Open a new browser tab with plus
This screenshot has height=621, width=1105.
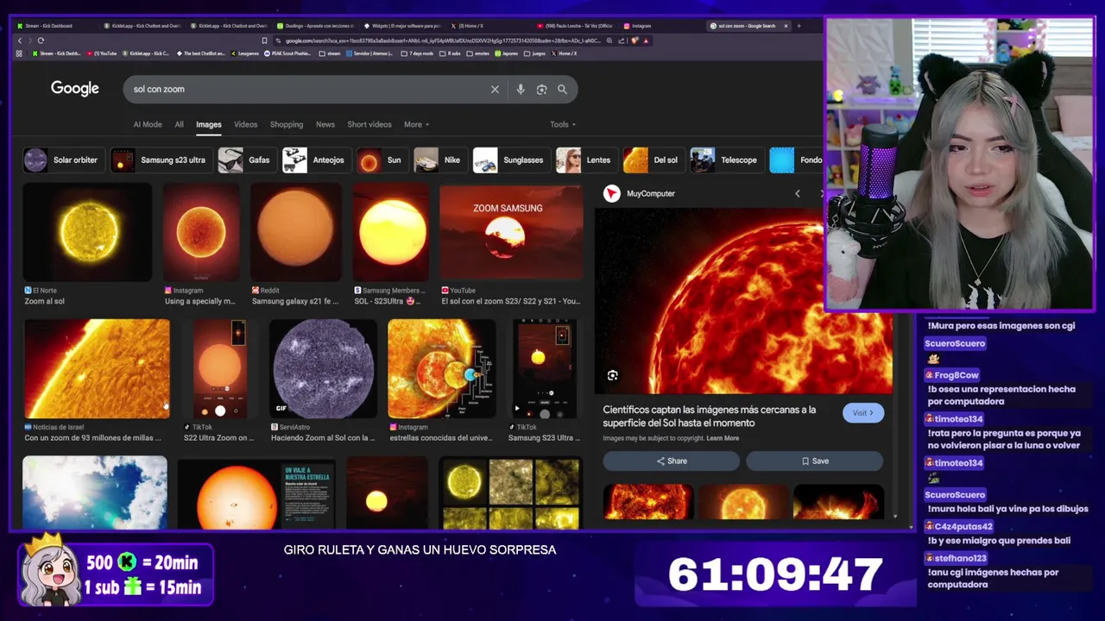799,26
